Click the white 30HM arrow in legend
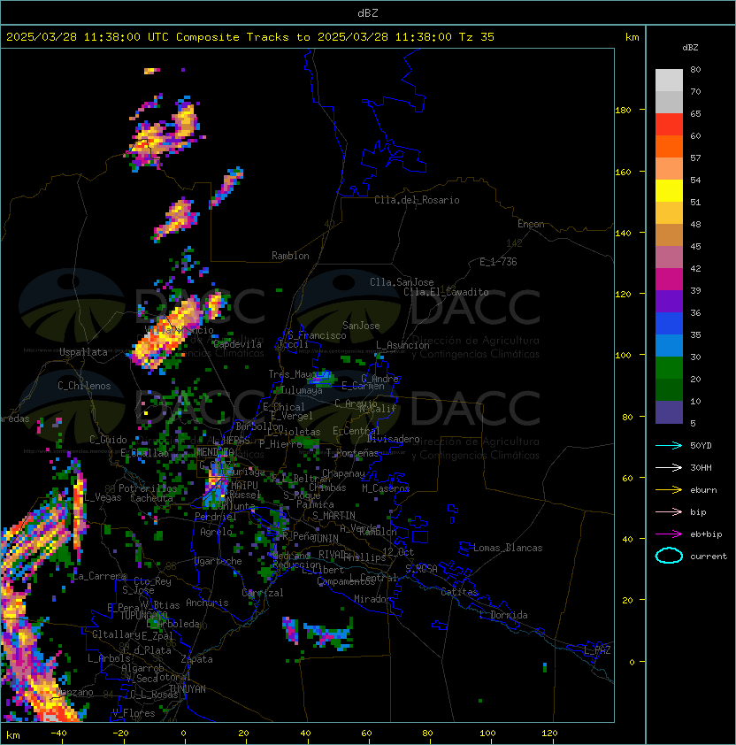 point(669,468)
